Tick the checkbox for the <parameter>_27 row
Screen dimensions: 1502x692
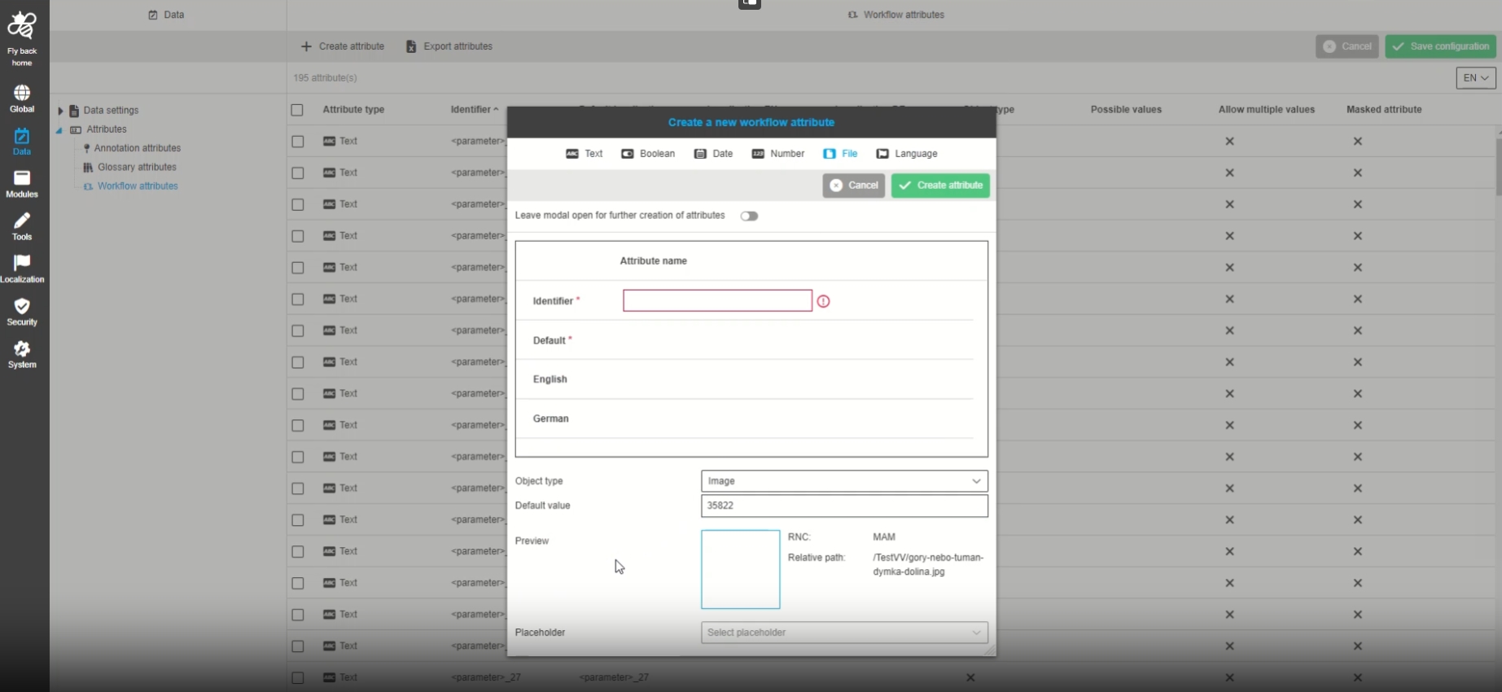pos(297,677)
